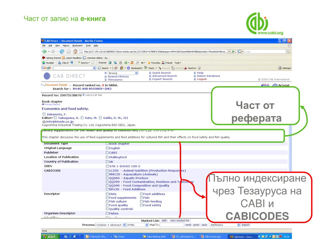318x239 pixels.
Task: Open the RefWorks export dropdown
Action: tap(225, 225)
